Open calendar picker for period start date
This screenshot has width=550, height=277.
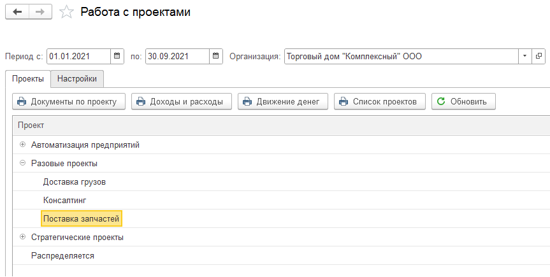point(117,56)
